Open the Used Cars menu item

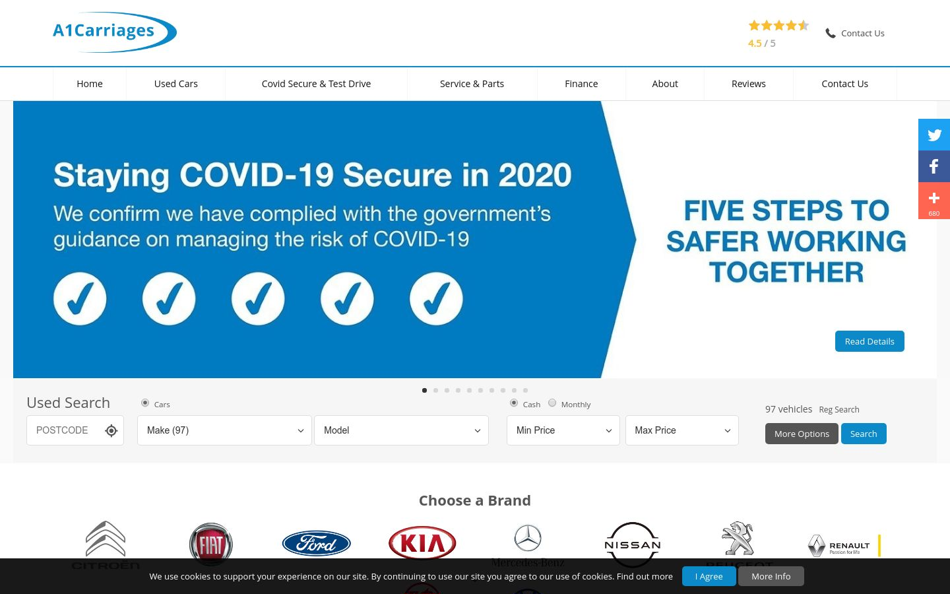(176, 84)
